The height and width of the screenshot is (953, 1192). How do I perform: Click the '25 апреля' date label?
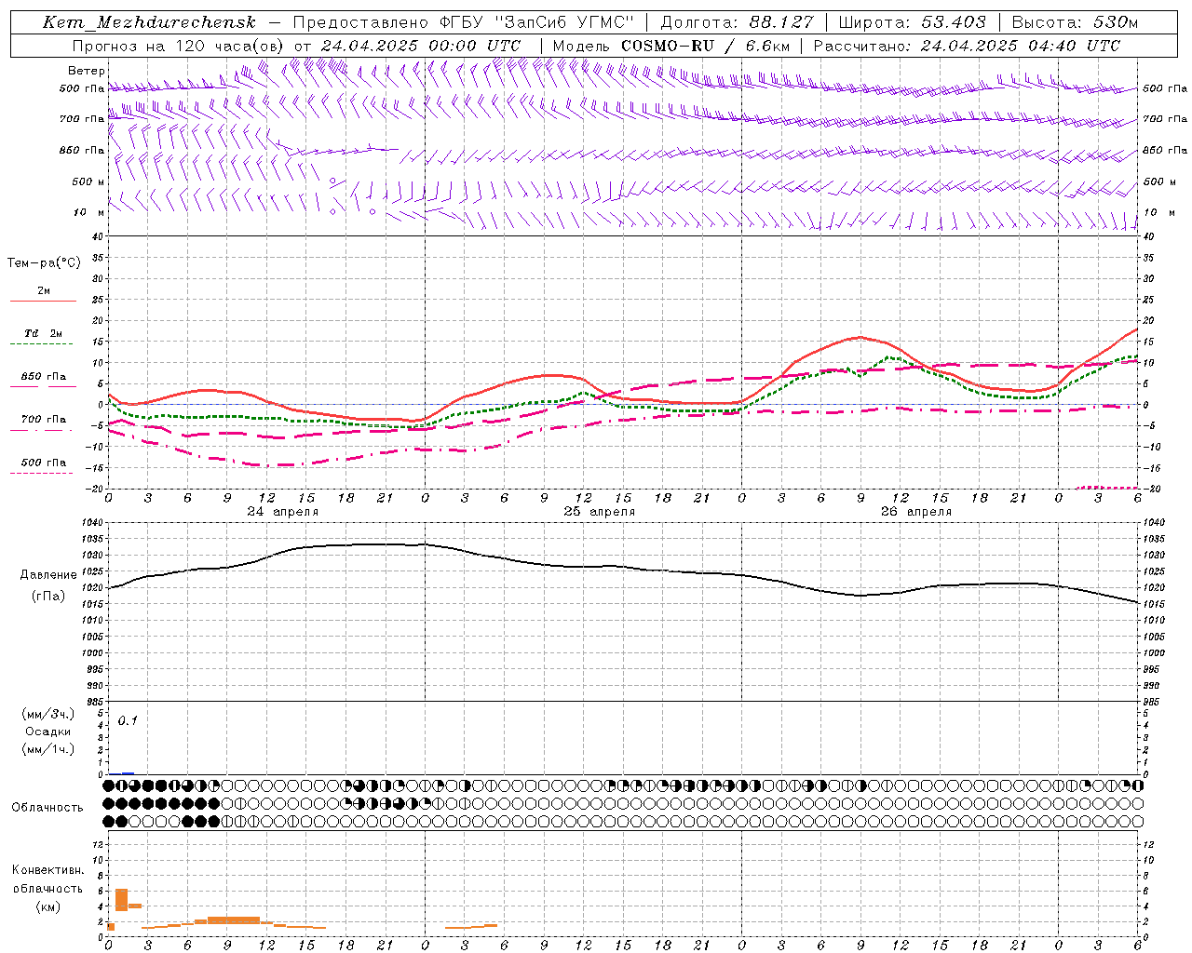point(599,512)
